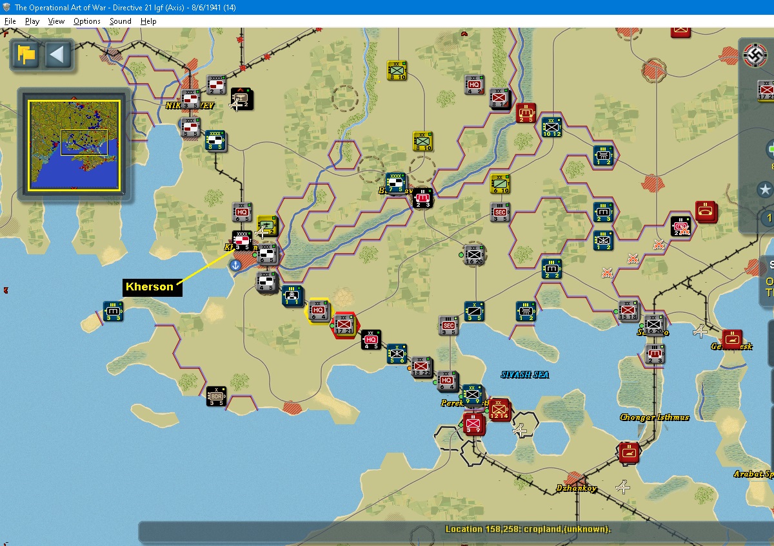Click the green cross icon in the right panel
The width and height of the screenshot is (774, 546).
pos(769,150)
